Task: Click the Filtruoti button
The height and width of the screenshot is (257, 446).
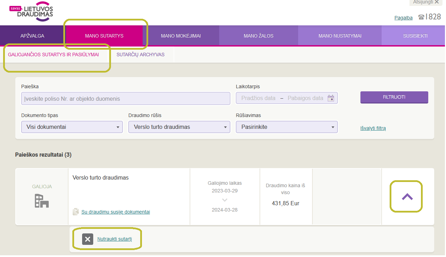Action: click(x=394, y=97)
